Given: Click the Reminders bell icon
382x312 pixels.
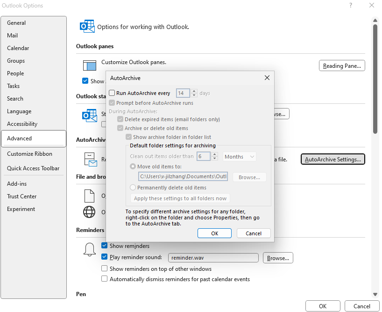Looking at the screenshot, I should [89, 249].
